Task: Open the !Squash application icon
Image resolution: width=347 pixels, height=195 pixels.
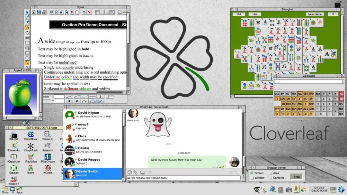Action: [x=14, y=170]
